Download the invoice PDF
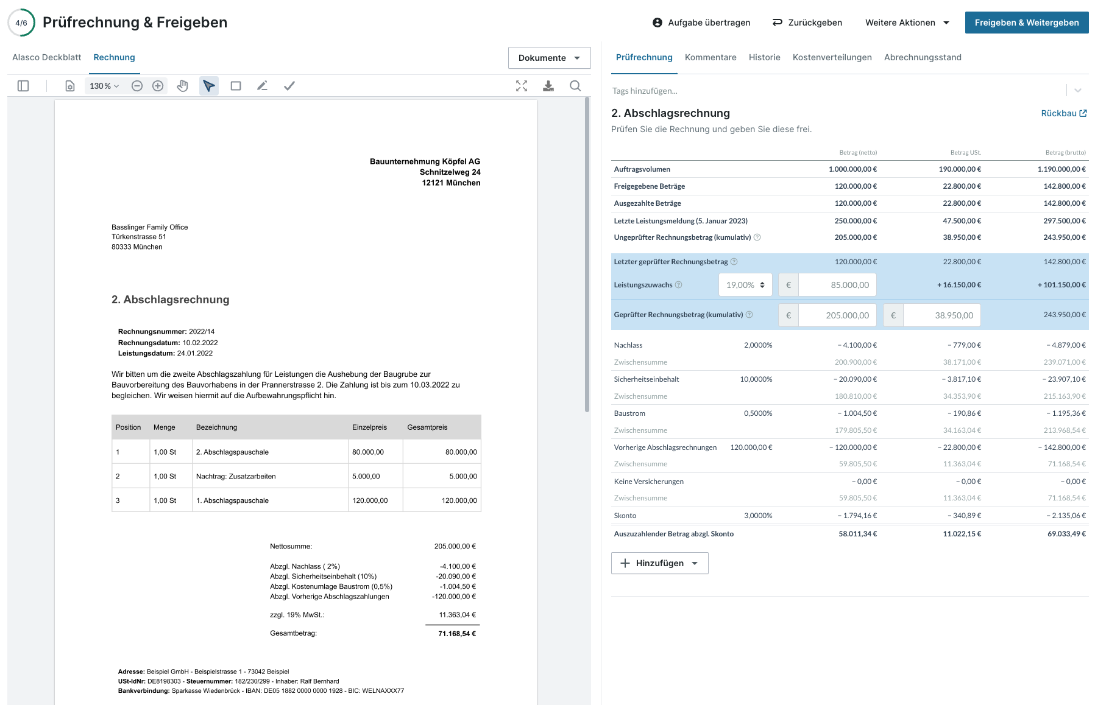Image resolution: width=1095 pixels, height=705 pixels. [x=548, y=86]
